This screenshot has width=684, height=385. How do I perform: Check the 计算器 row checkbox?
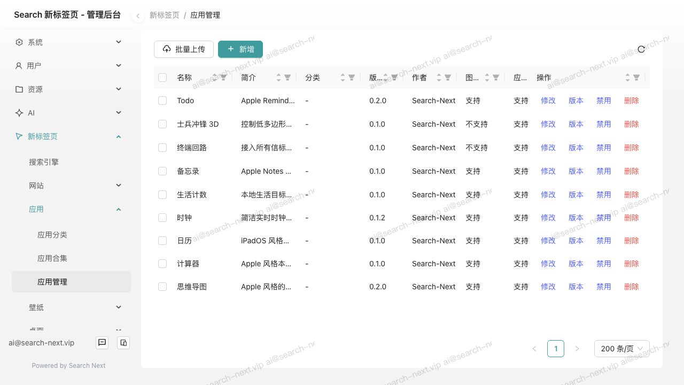pyautogui.click(x=162, y=264)
